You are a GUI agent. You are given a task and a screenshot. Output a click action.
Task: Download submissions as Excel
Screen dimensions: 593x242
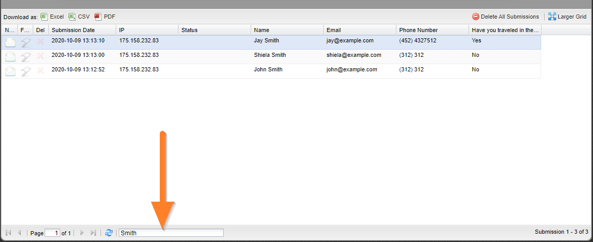(52, 17)
